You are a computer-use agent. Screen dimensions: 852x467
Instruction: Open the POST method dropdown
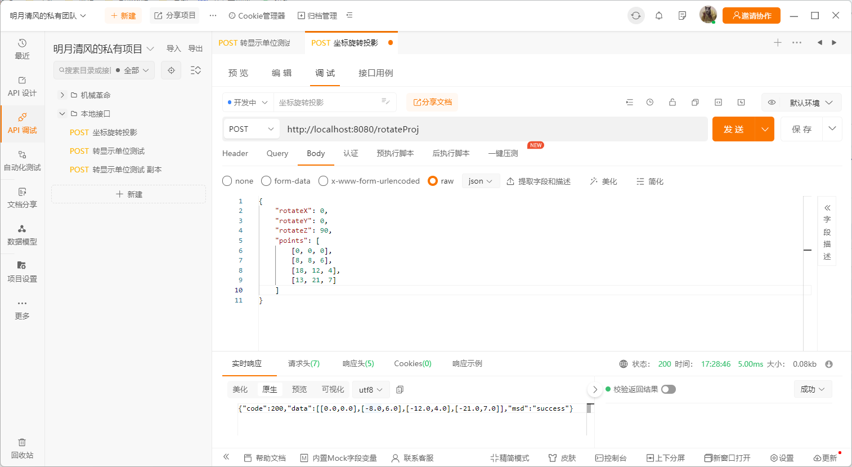pos(252,129)
